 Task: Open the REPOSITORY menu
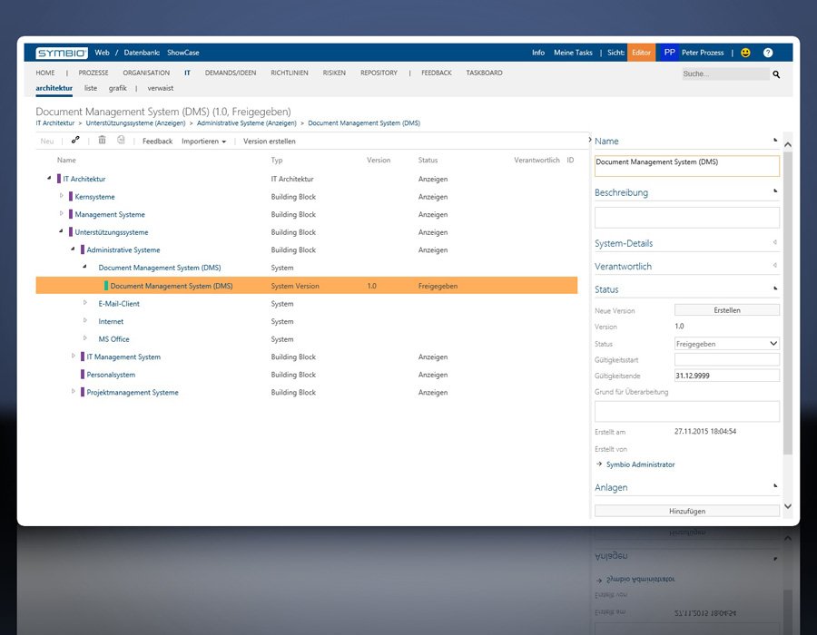[379, 73]
